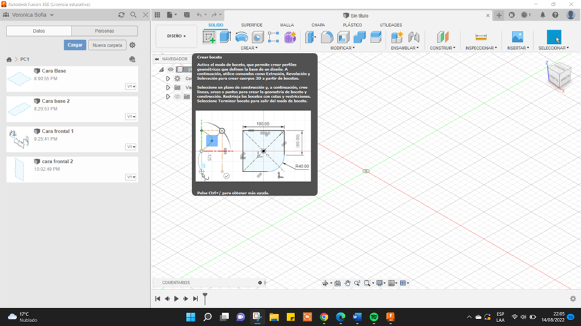This screenshot has width=581, height=326.
Task: Click the Extruir tool icon
Action: (226, 37)
